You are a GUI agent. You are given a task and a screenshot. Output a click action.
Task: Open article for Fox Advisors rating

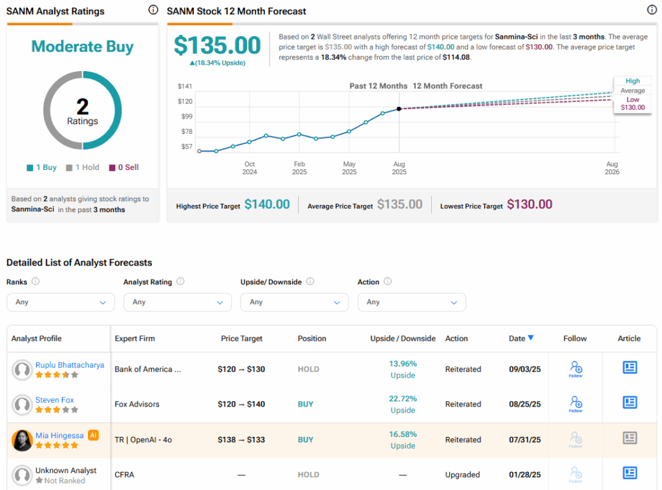630,403
